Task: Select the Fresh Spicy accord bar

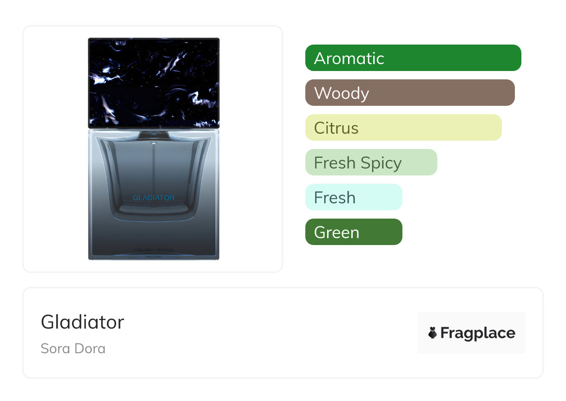Action: (371, 162)
